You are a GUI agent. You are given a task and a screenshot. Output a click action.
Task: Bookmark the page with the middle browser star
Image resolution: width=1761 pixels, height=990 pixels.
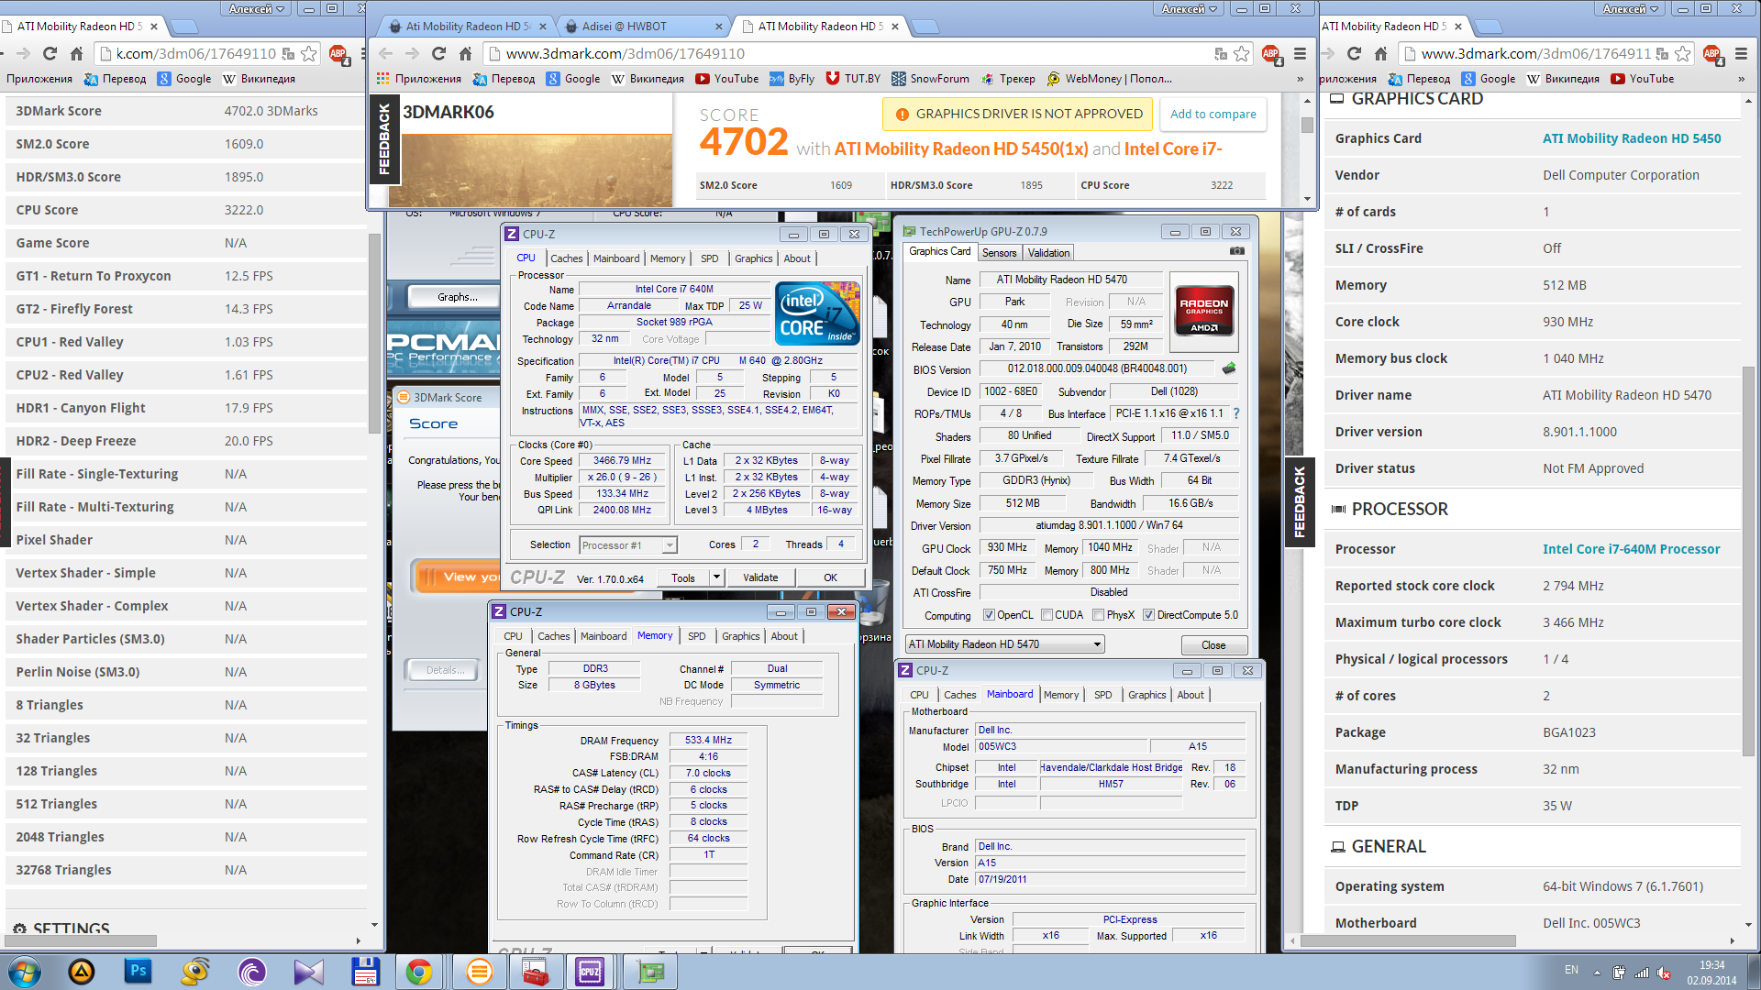click(x=1241, y=54)
